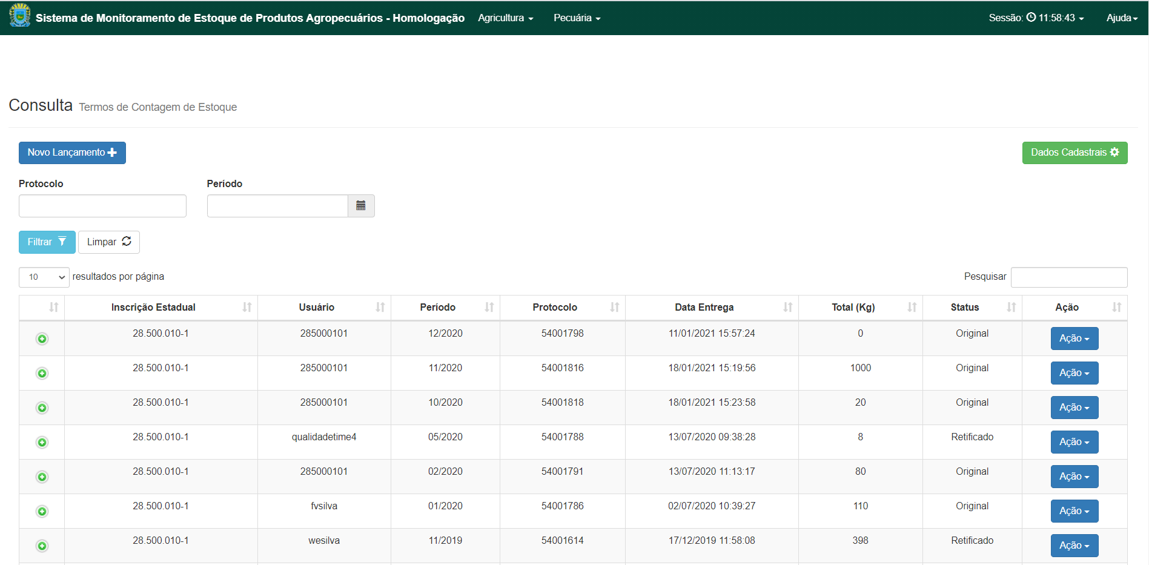This screenshot has width=1149, height=565.
Task: Click the first column sort arrows
Action: 54,307
